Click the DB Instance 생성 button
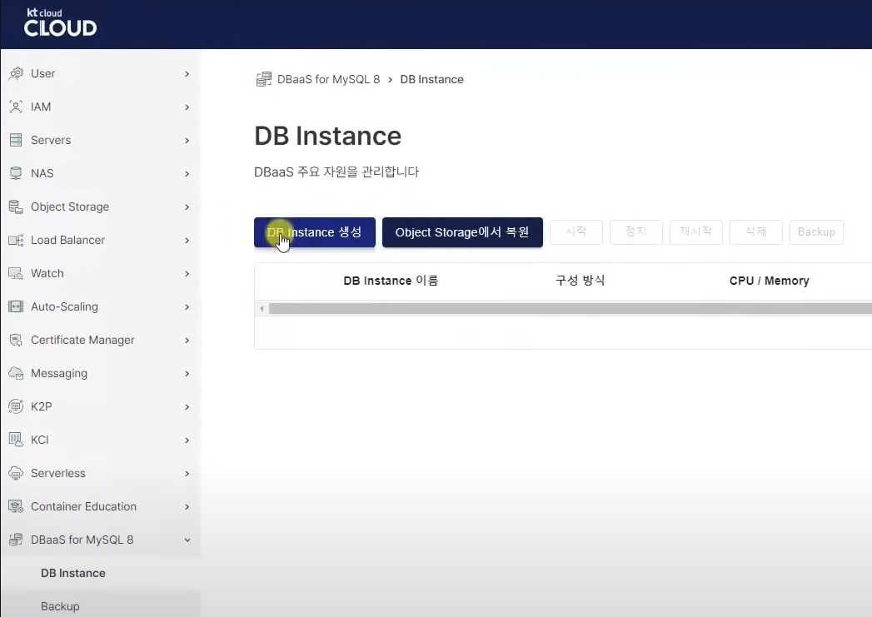872x617 pixels. (315, 232)
